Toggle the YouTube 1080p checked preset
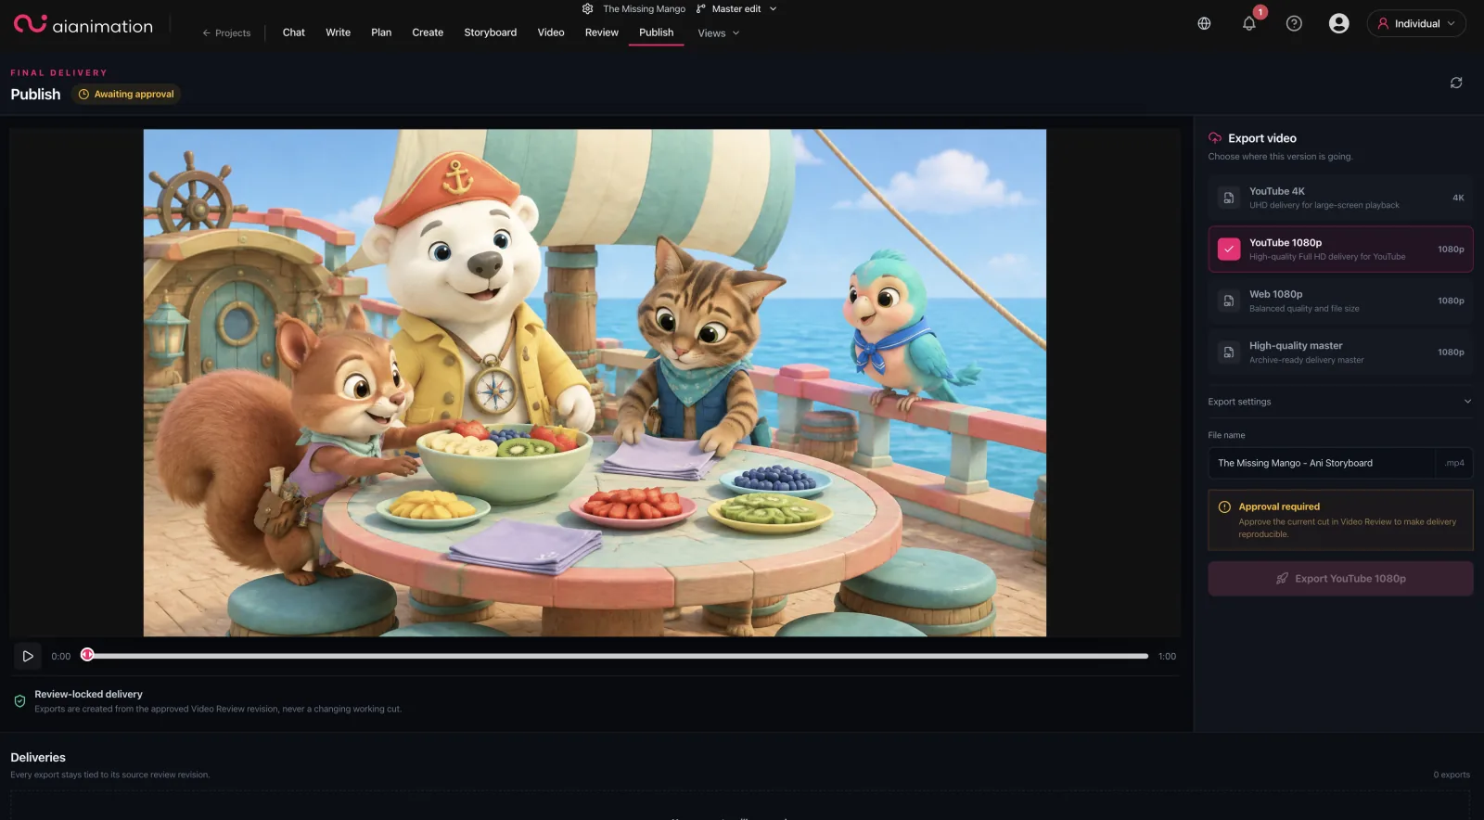 (1340, 250)
